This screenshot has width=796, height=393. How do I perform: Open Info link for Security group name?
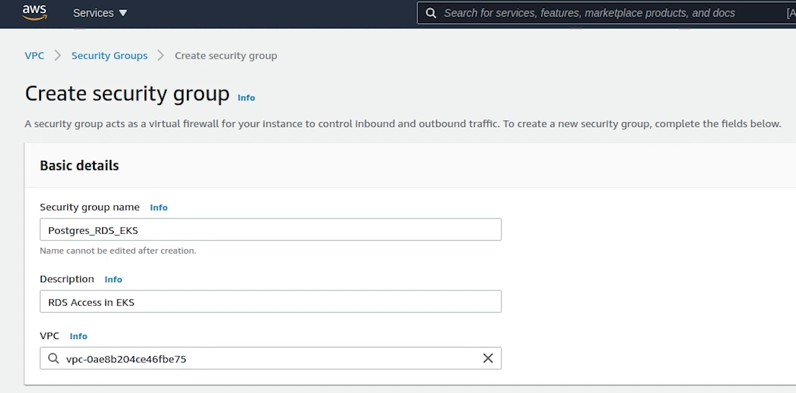159,207
